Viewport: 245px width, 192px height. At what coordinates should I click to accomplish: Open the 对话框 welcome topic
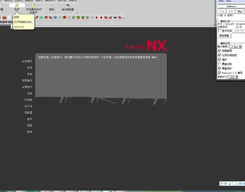pos(28,100)
